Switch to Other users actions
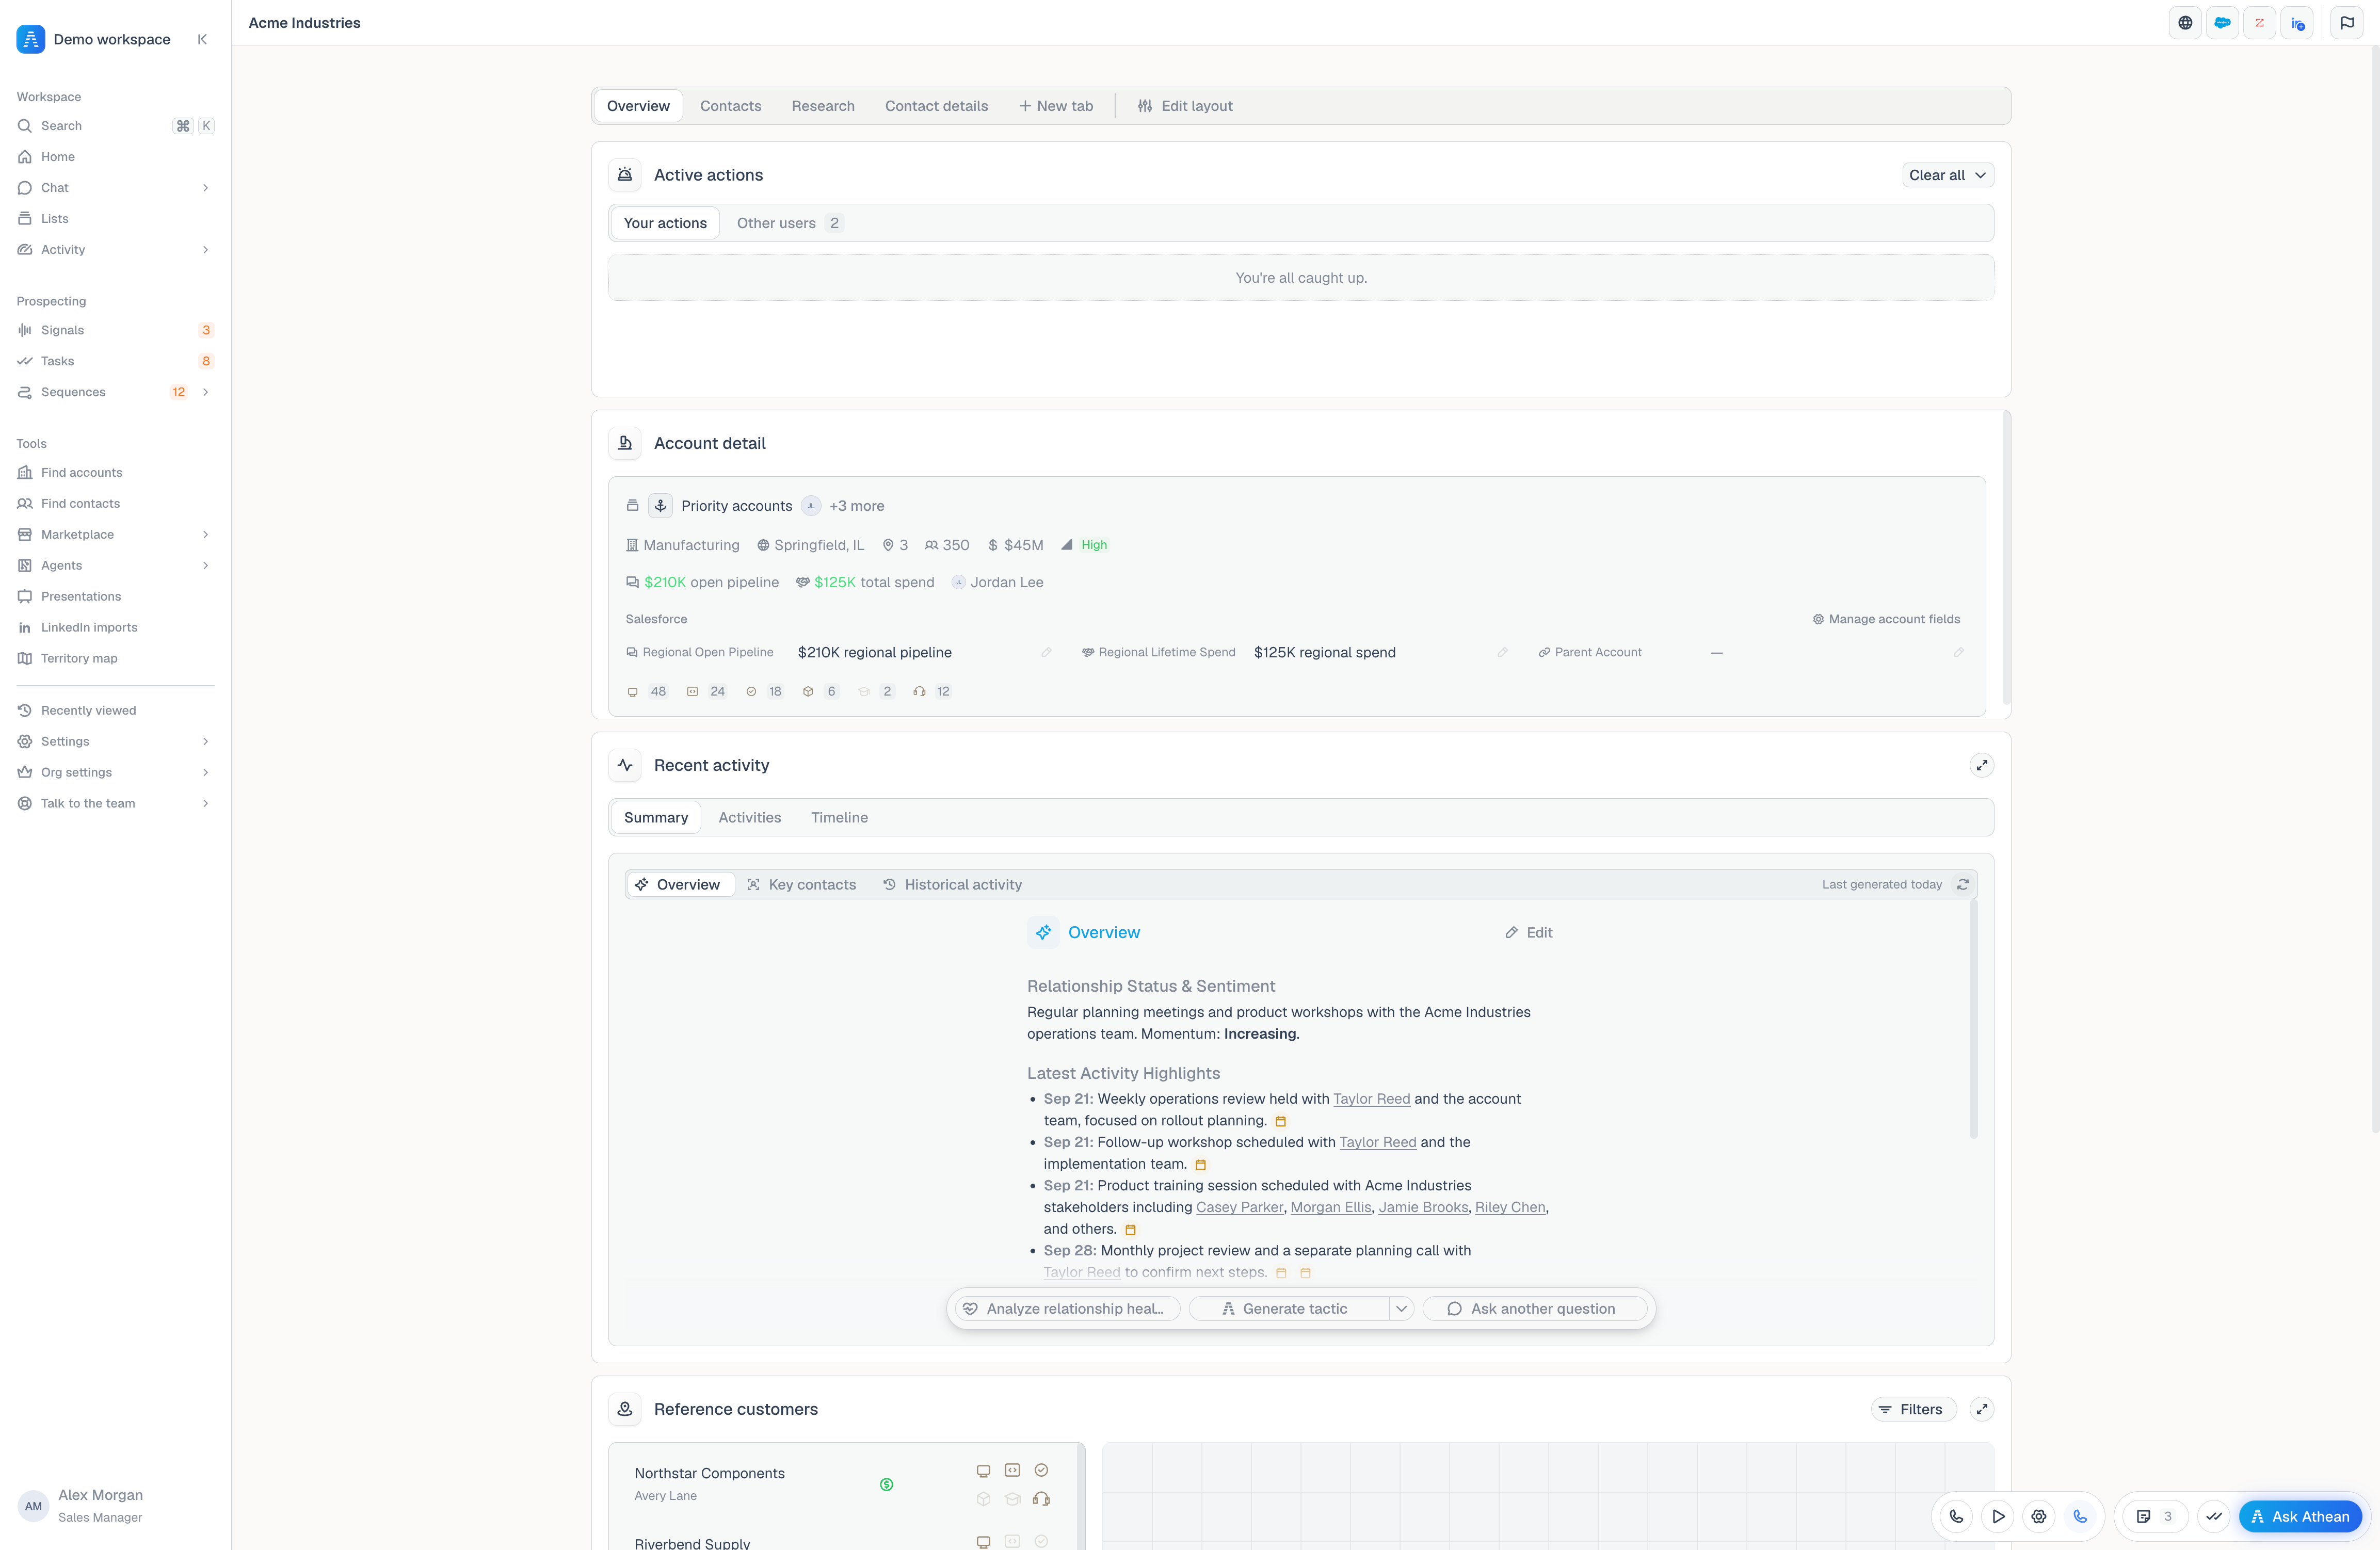 (789, 223)
